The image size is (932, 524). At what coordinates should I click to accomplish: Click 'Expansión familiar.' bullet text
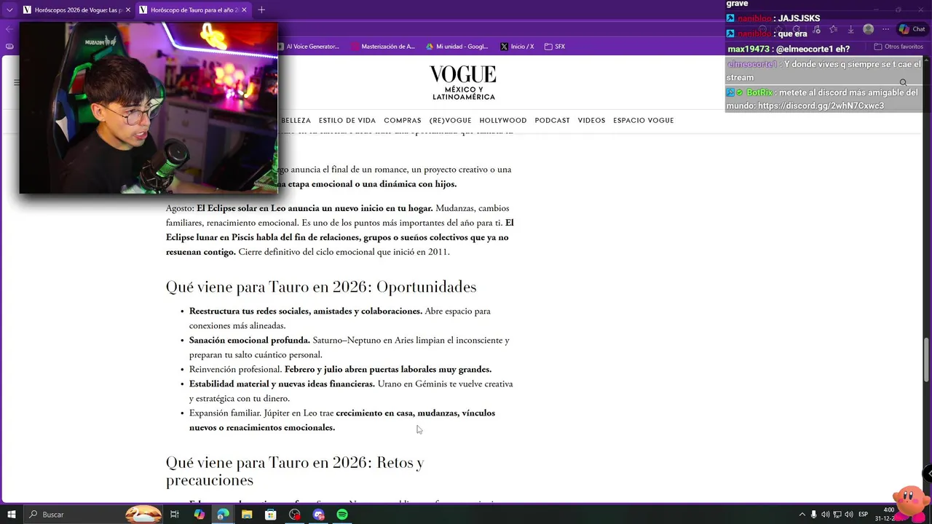click(x=225, y=413)
